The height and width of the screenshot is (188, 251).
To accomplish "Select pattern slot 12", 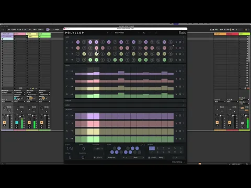I will 180,152.
